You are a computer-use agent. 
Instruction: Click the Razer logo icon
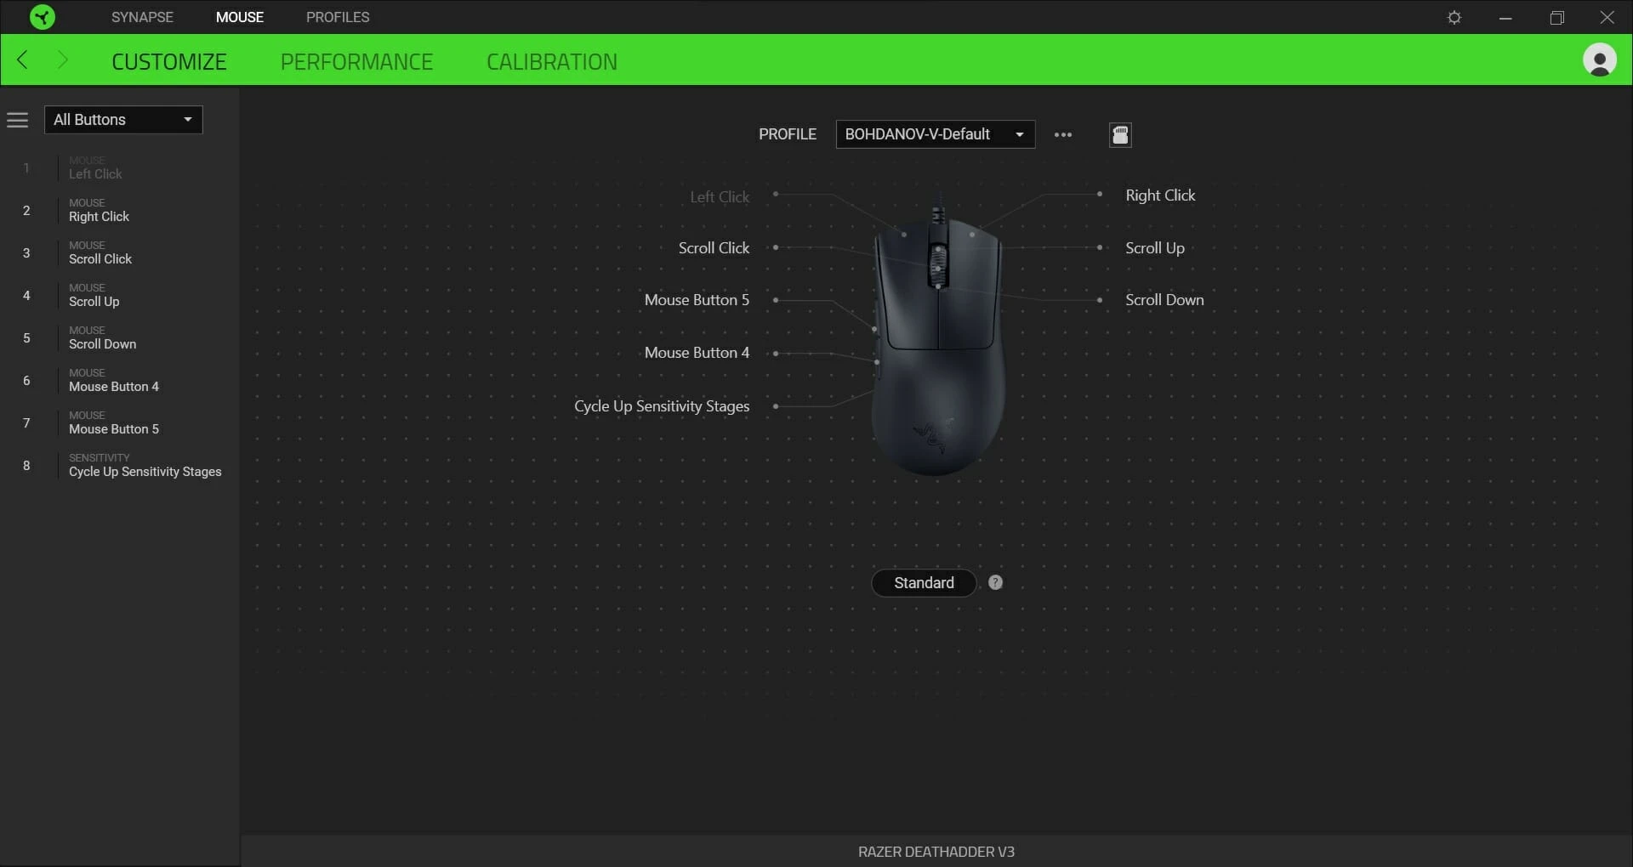42,17
